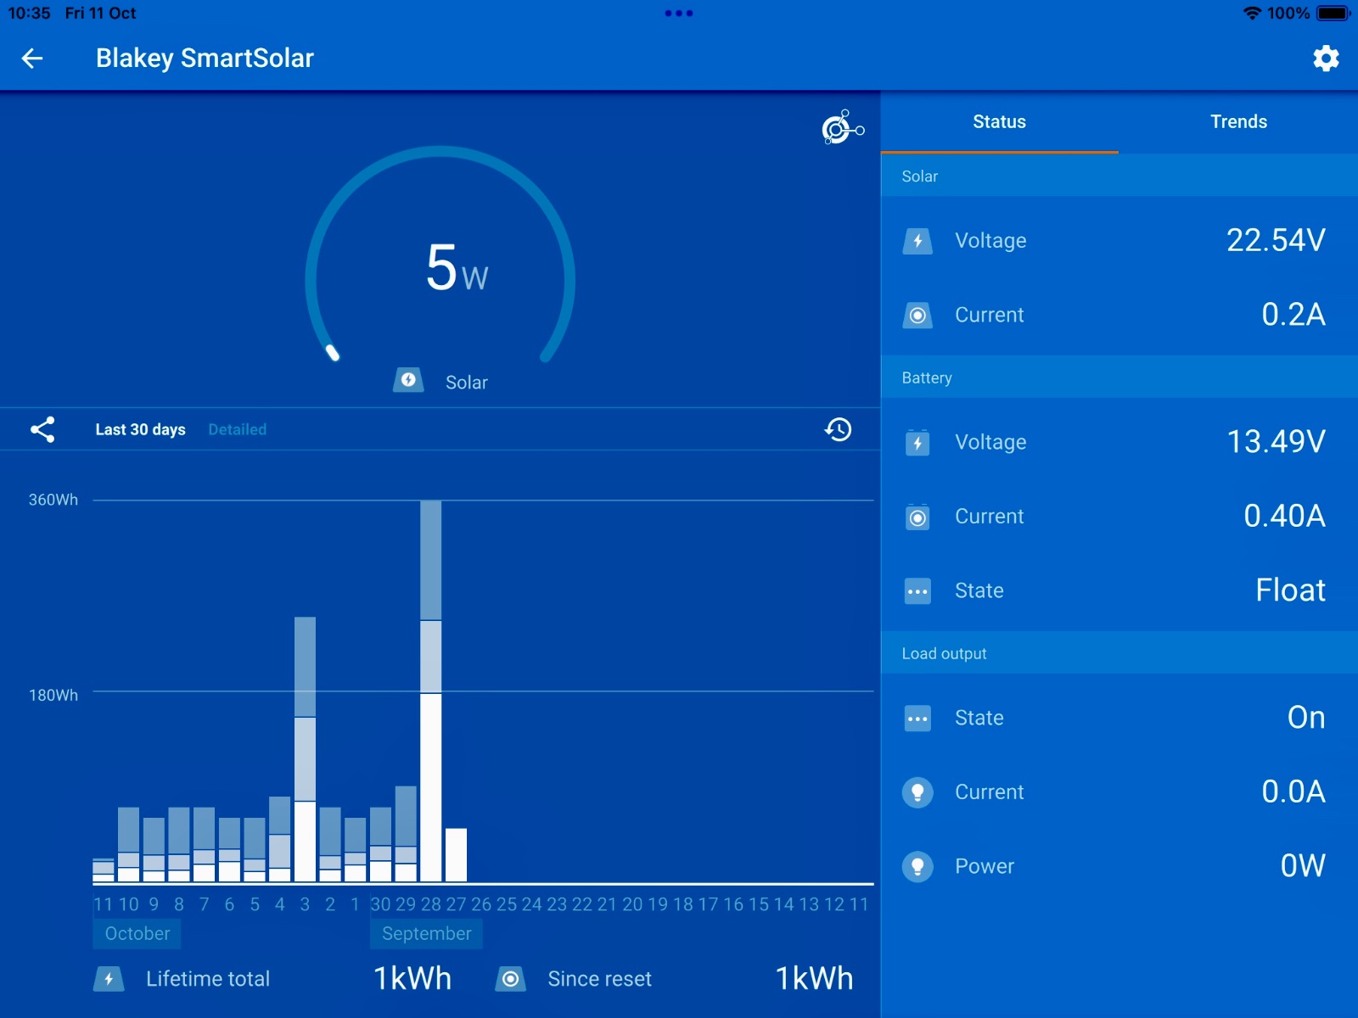Open settings gear icon
The height and width of the screenshot is (1018, 1358).
point(1326,58)
